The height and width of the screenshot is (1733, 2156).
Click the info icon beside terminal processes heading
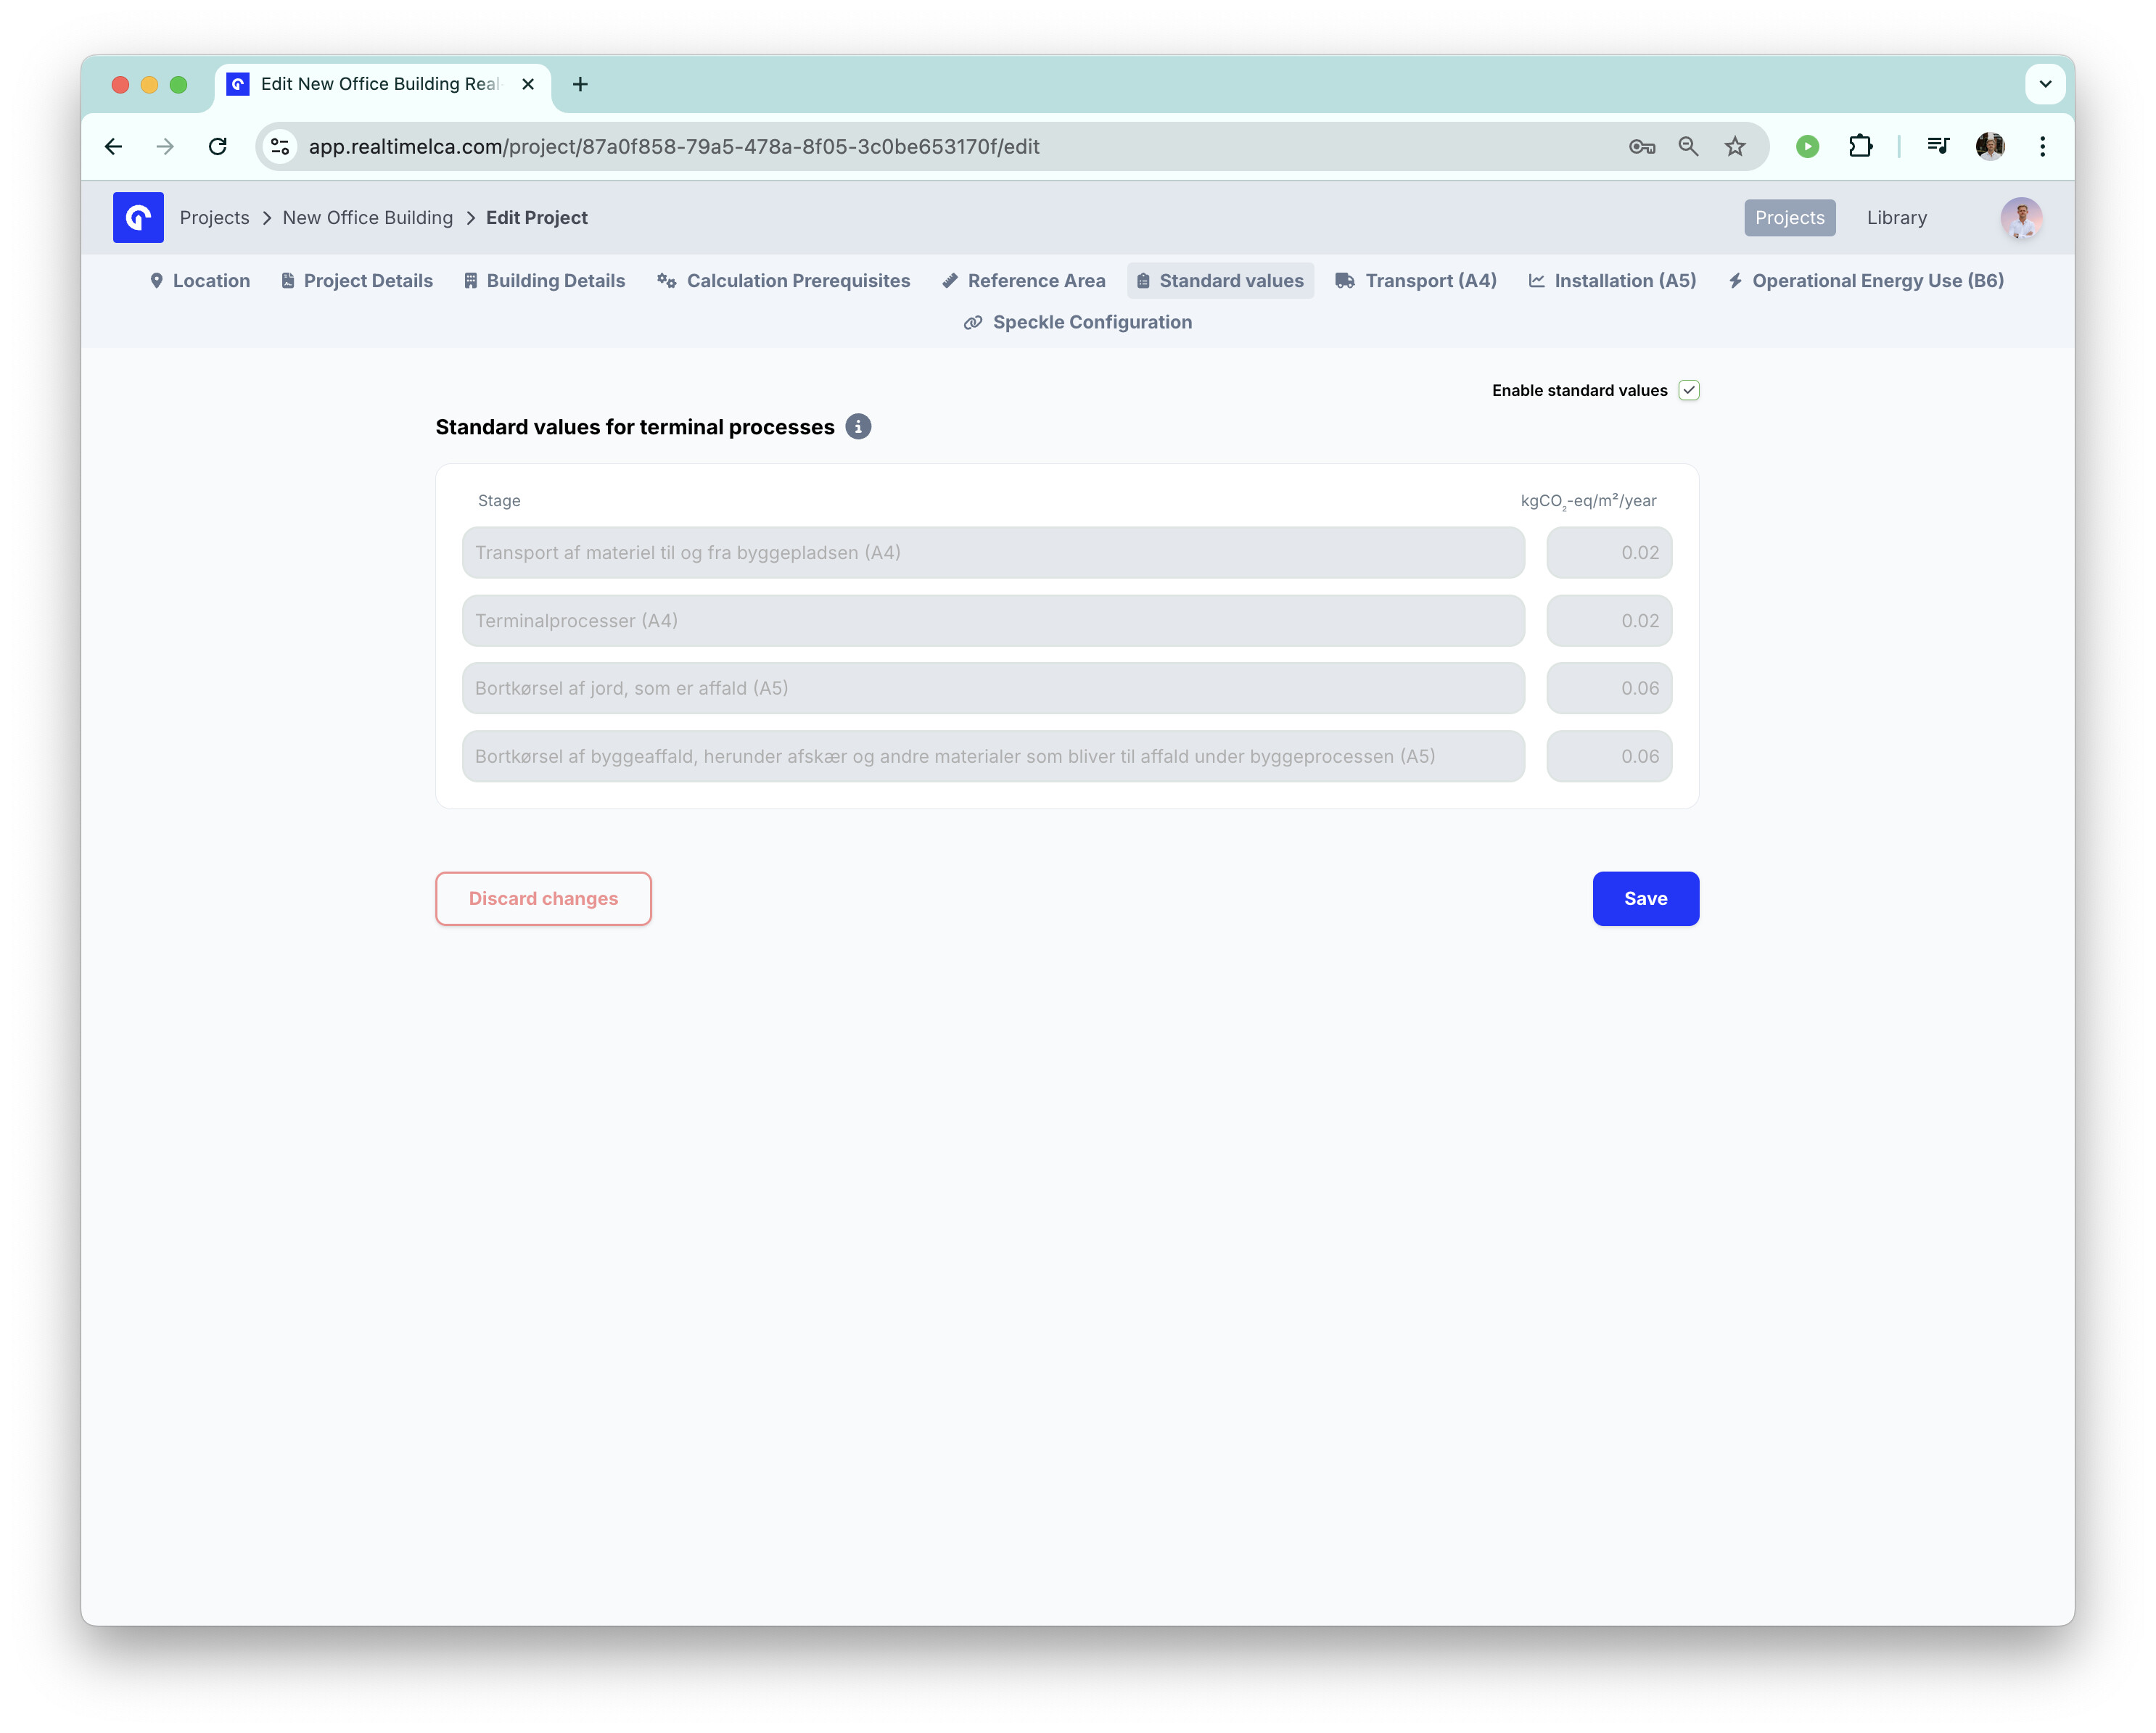click(x=858, y=427)
